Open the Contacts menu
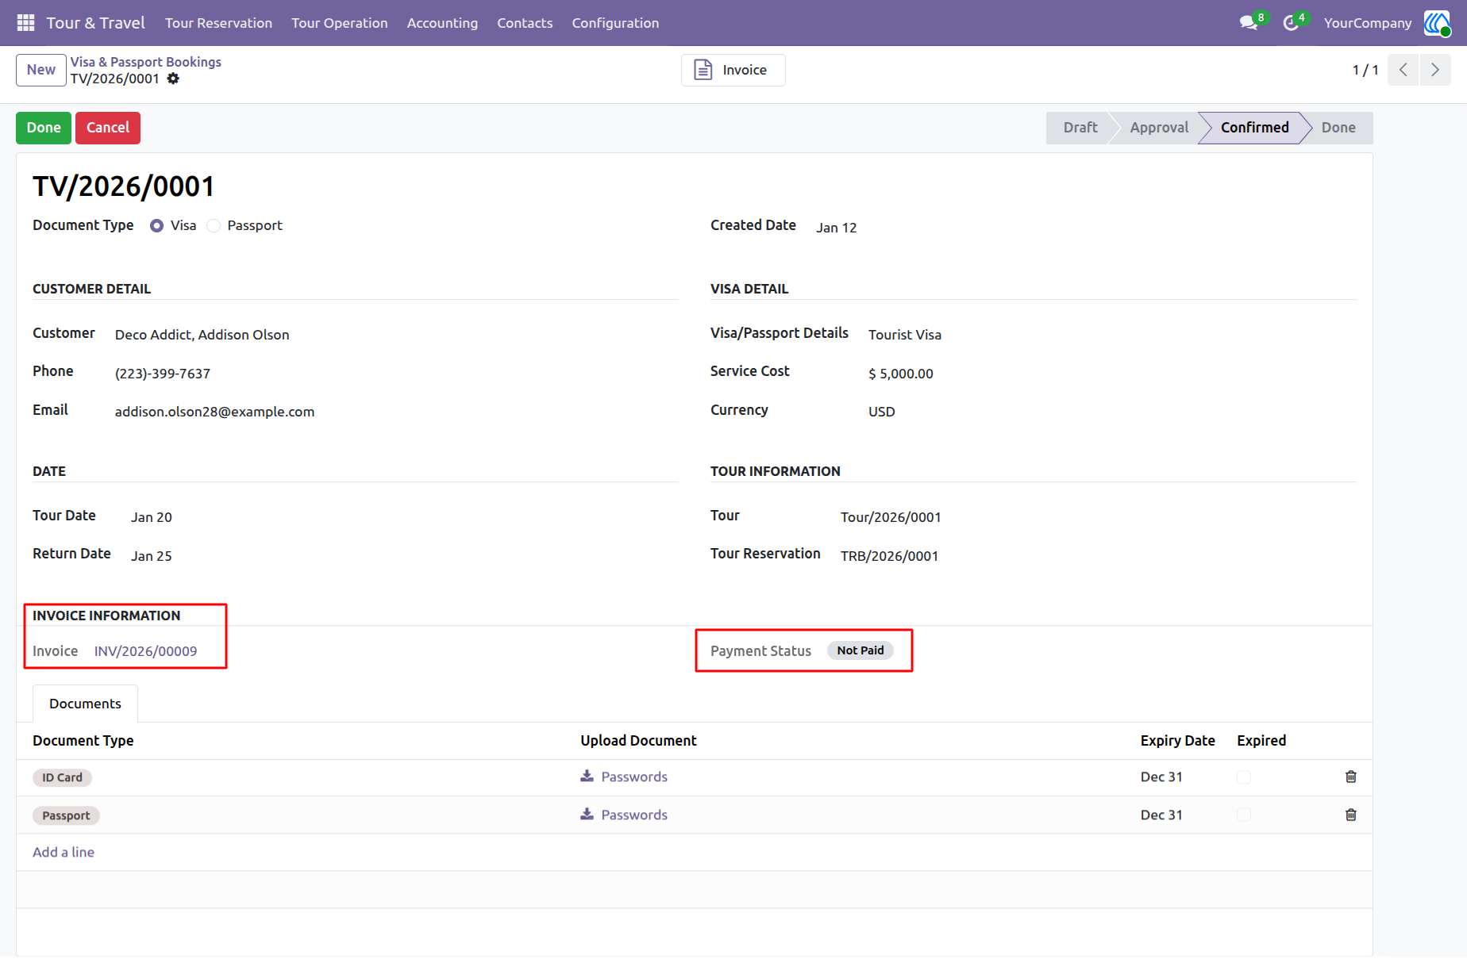This screenshot has width=1467, height=959. pos(525,23)
